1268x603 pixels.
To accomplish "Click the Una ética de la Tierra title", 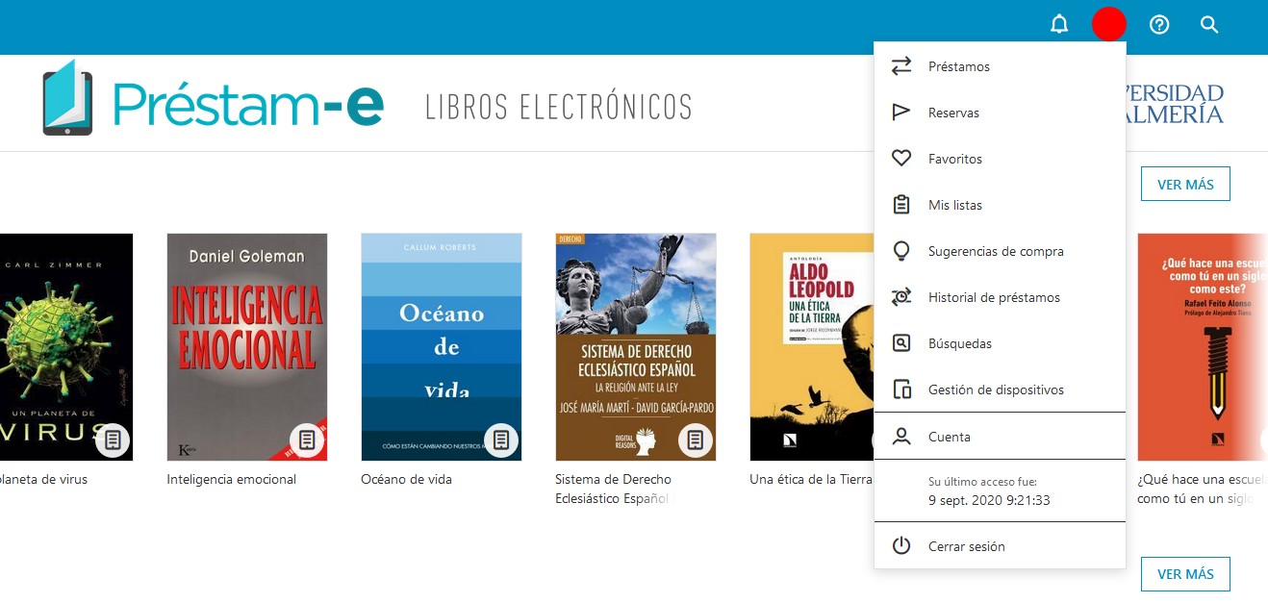I will (811, 479).
